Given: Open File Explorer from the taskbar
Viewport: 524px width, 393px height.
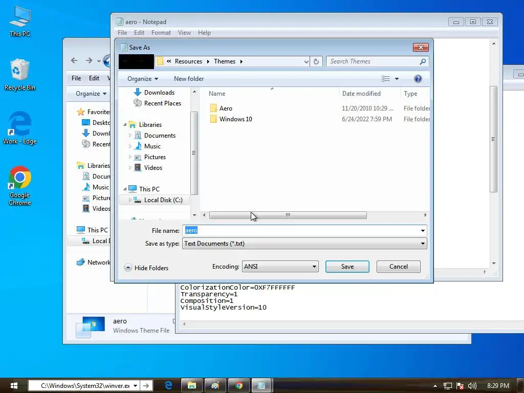Looking at the screenshot, I should [x=192, y=386].
